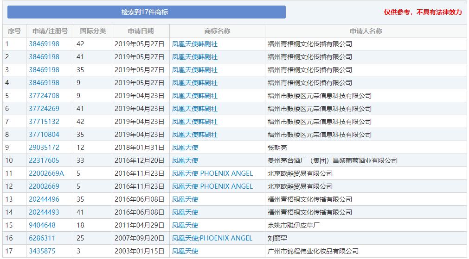
Task: Open 凤凰天使韩剧社 trademark name in row 1
Action: click(195, 44)
